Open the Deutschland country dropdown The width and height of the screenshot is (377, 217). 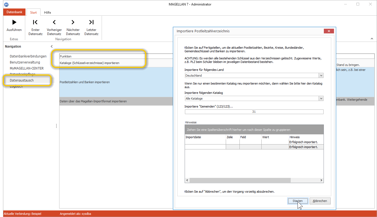(321, 76)
